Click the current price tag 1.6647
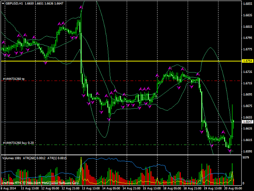 click(247, 122)
